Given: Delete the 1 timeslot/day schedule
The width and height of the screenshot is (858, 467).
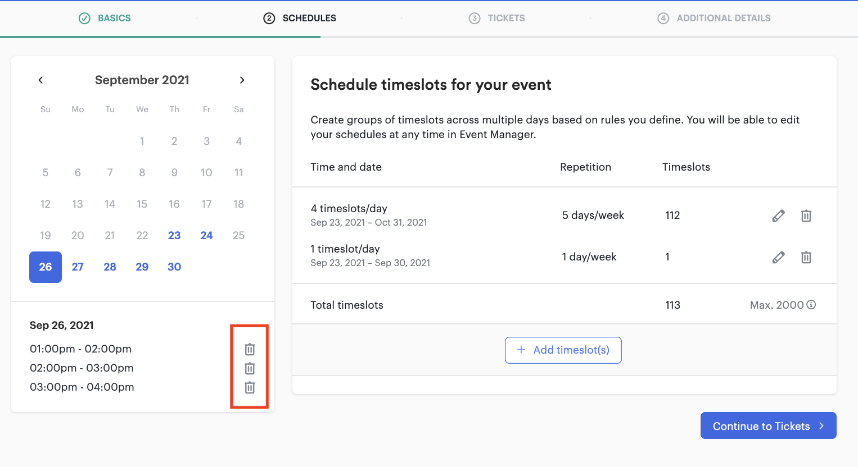Looking at the screenshot, I should 806,257.
